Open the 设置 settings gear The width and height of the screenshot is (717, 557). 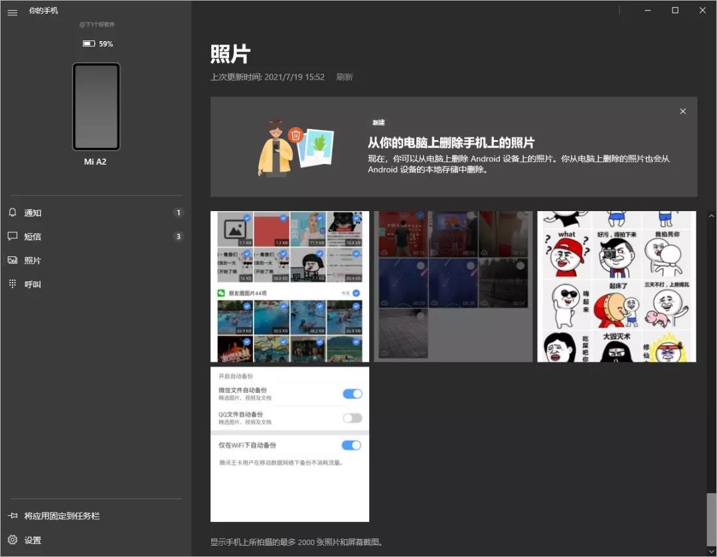coord(13,540)
